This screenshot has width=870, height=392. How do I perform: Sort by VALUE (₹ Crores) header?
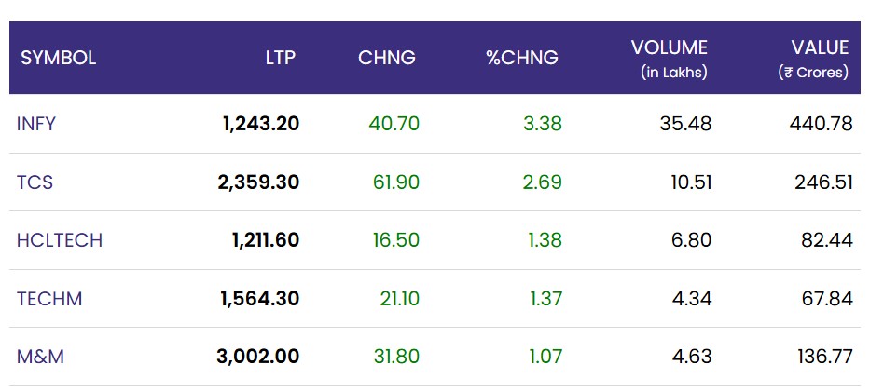[813, 60]
